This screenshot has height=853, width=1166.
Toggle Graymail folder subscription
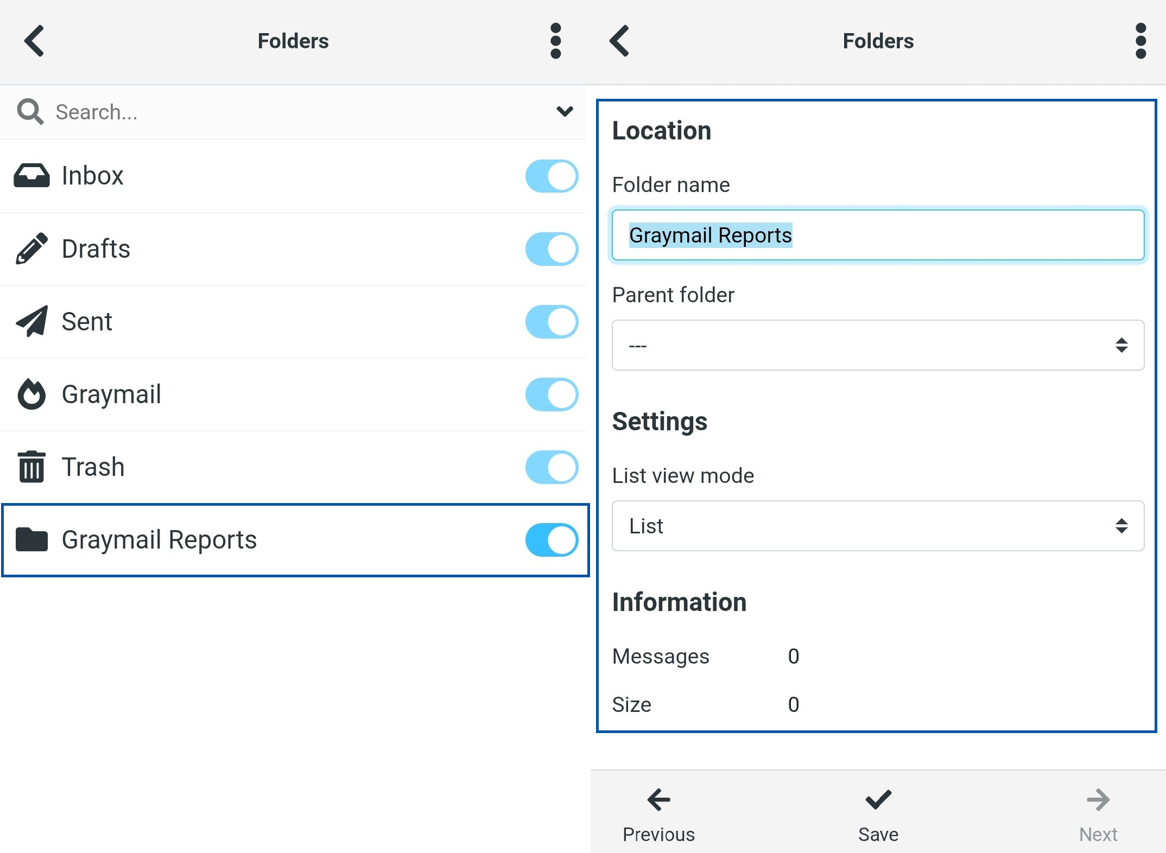click(x=552, y=394)
